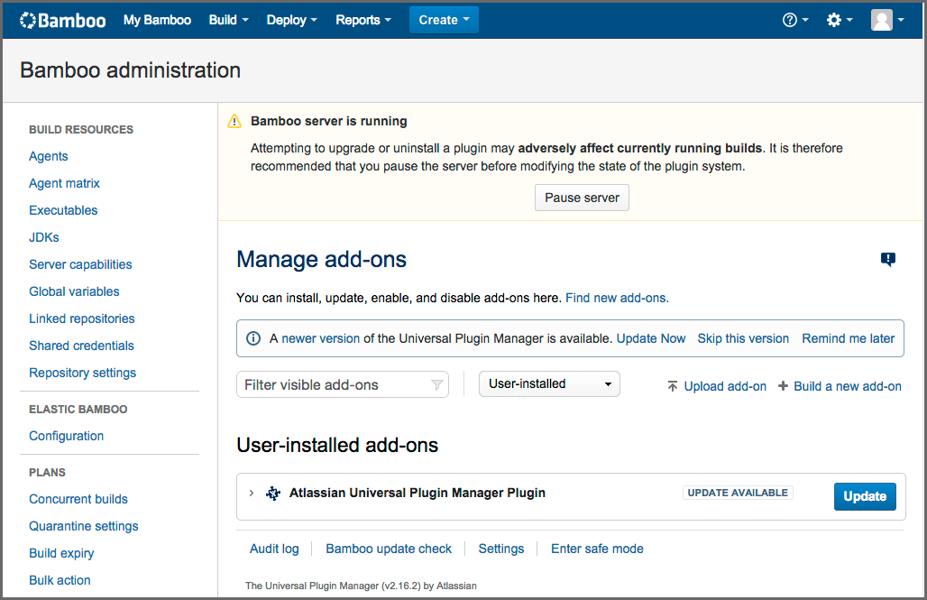Enter safe mode from the footer links

597,549
